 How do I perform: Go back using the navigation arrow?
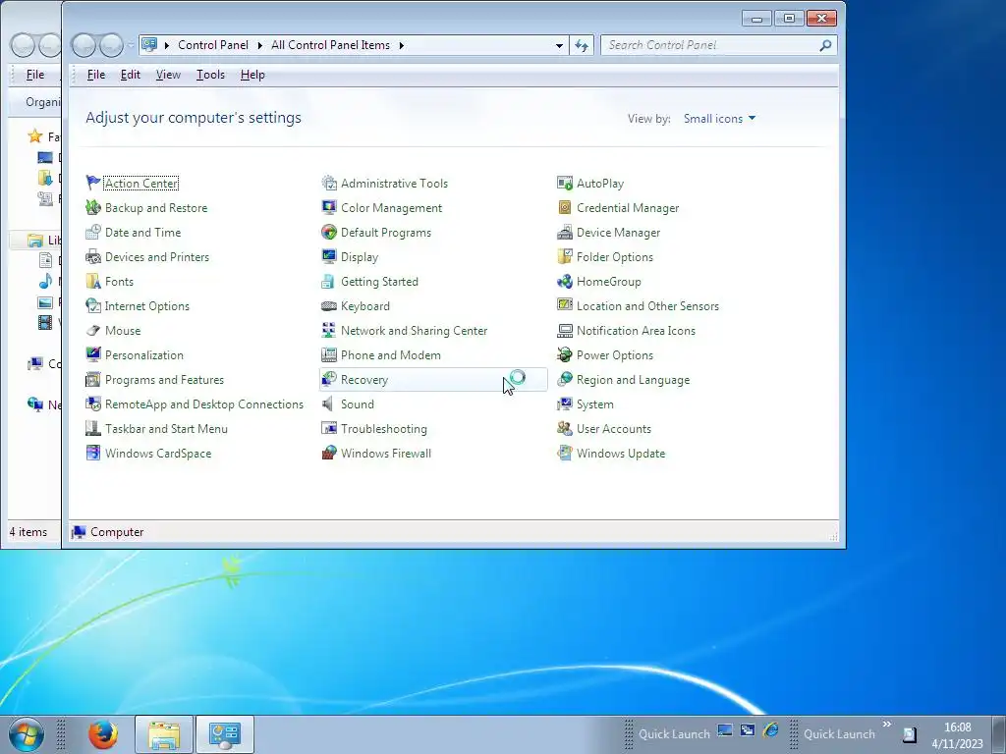[84, 45]
